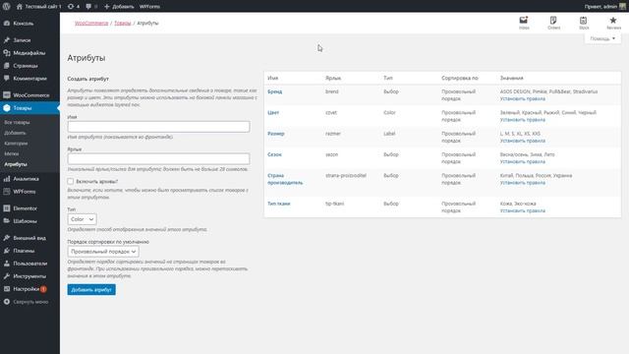Open Категории submenu item

tap(16, 144)
